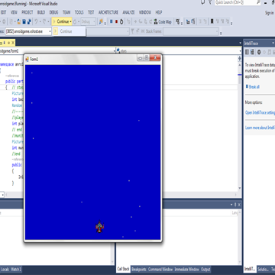Open the DEBUG menu
This screenshot has height=275, width=275.
click(53, 12)
